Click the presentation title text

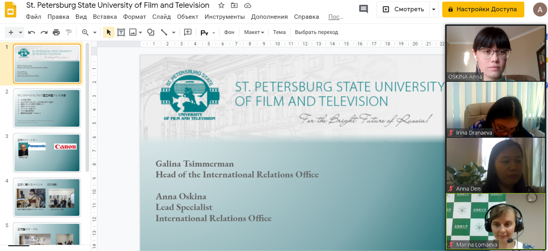(118, 6)
